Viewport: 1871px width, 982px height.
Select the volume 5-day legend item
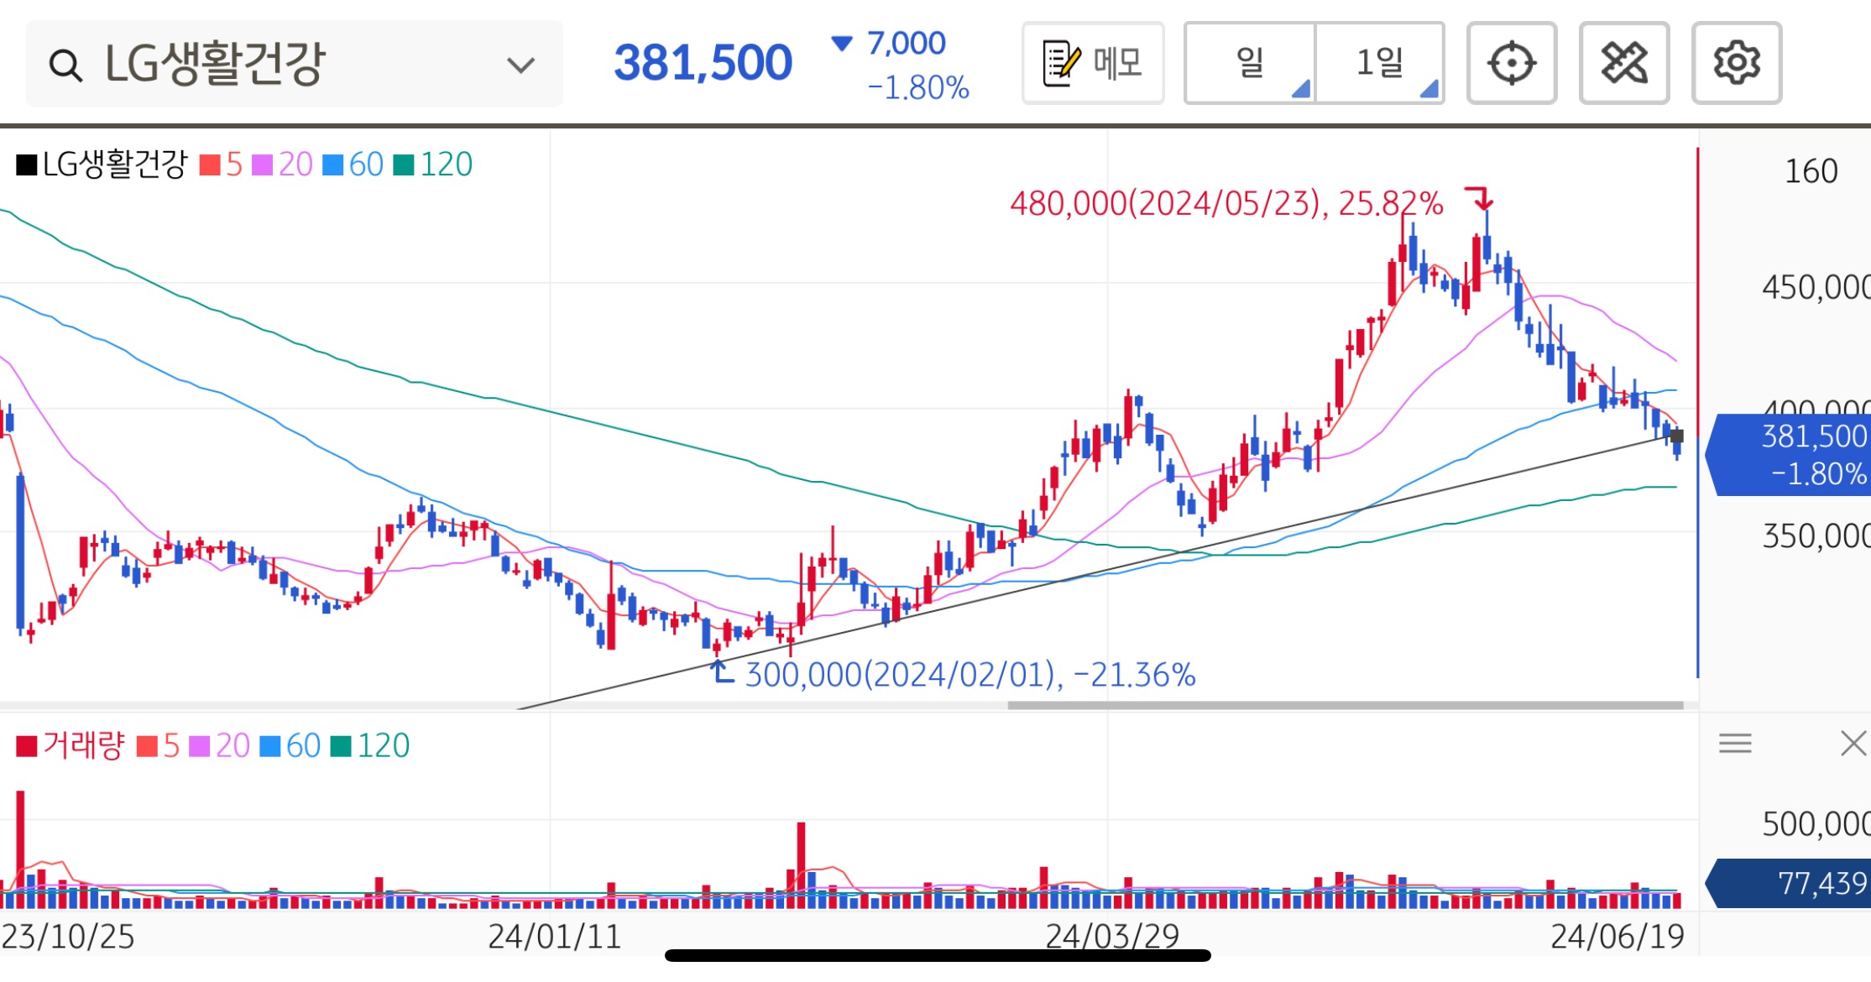158,746
